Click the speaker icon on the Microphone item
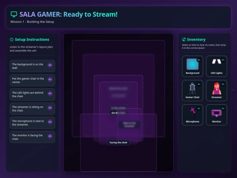The image size is (237, 178). coord(199,109)
